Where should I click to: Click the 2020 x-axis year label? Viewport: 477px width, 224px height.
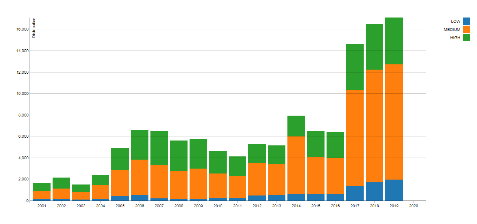(413, 206)
